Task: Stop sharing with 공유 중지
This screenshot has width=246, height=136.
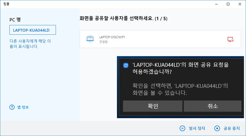Action: pyautogui.click(x=227, y=128)
